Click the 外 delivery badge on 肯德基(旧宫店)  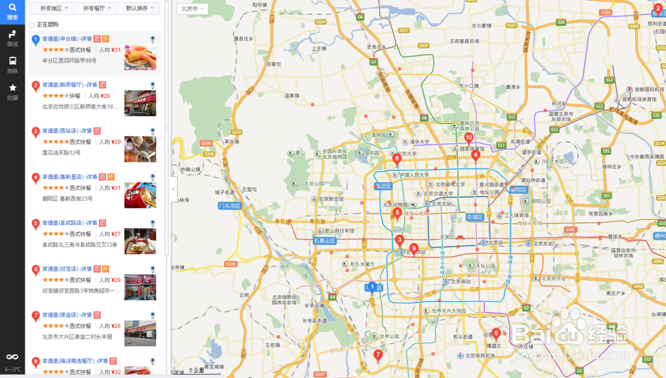tap(105, 269)
